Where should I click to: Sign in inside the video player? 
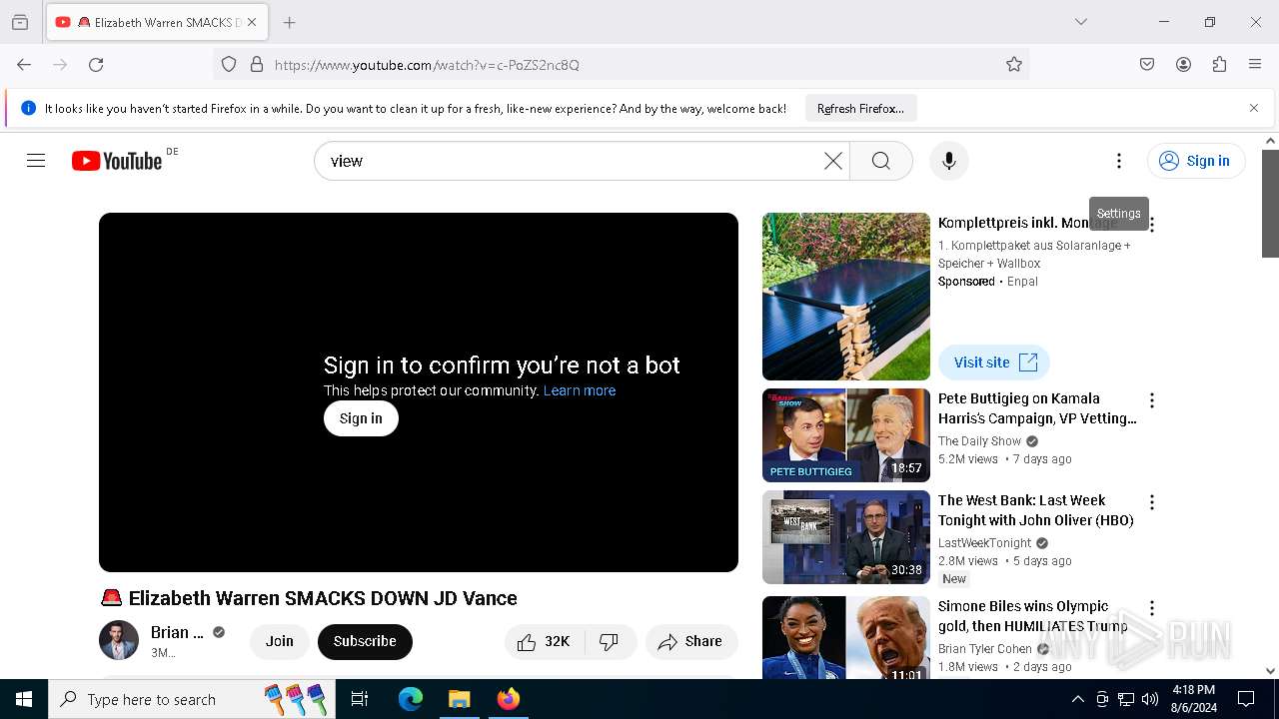[x=361, y=418]
